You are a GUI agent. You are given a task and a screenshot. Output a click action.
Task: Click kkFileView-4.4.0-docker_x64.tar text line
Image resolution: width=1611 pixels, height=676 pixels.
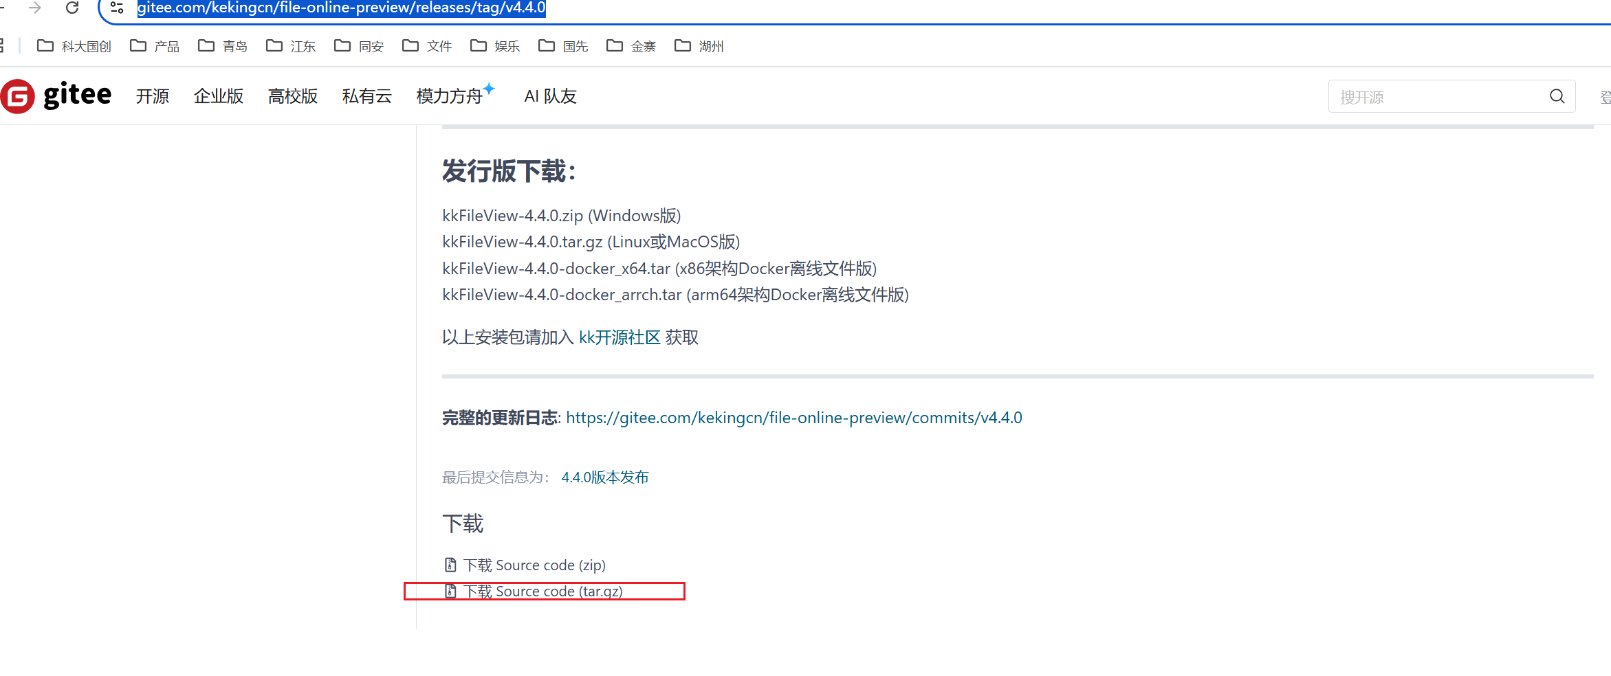(x=659, y=269)
